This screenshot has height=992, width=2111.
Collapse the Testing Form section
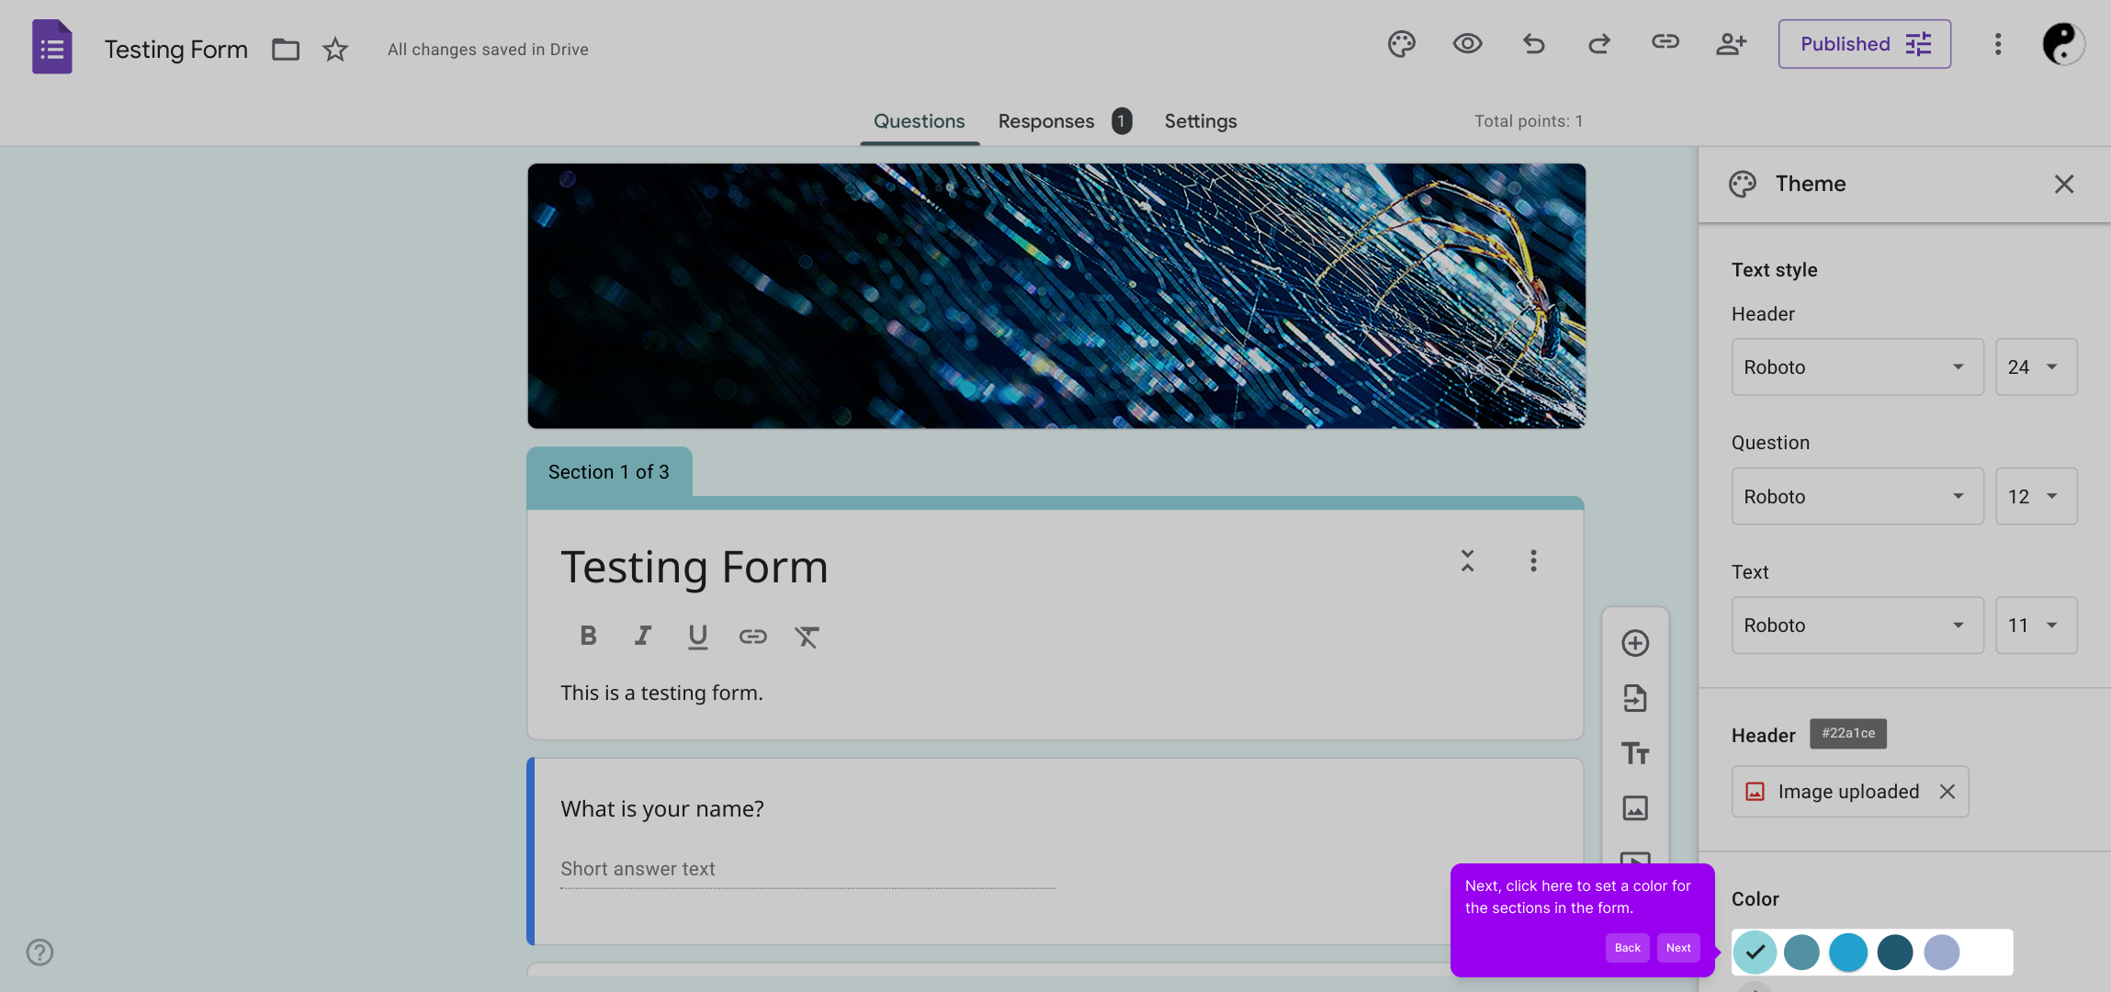(x=1467, y=561)
